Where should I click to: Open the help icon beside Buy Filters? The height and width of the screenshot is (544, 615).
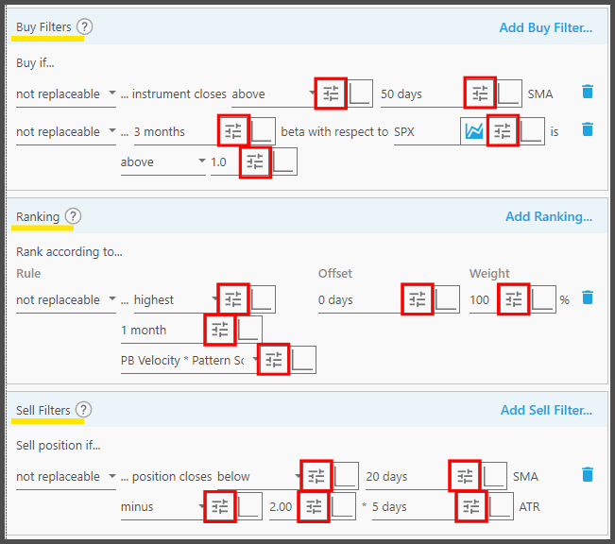pyautogui.click(x=84, y=26)
